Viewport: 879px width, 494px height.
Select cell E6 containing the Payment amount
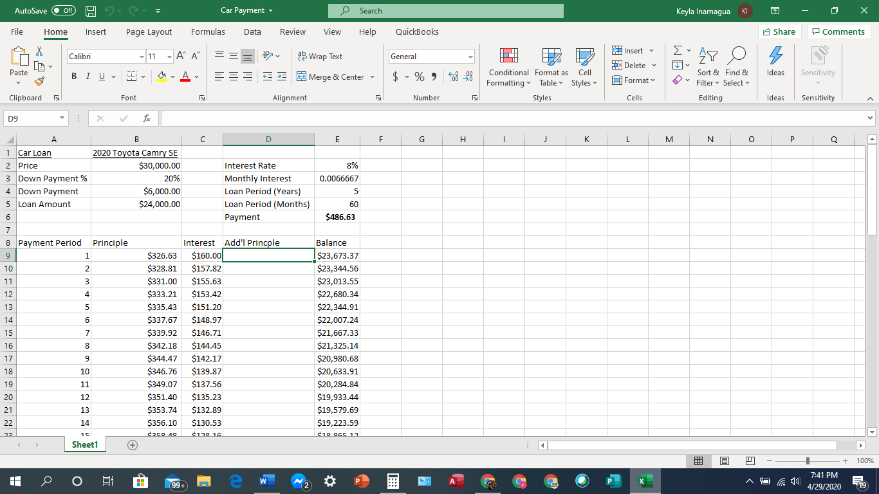coord(337,217)
